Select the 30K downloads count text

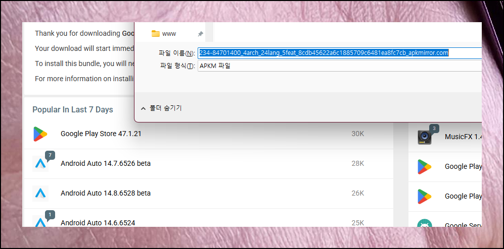pos(358,134)
